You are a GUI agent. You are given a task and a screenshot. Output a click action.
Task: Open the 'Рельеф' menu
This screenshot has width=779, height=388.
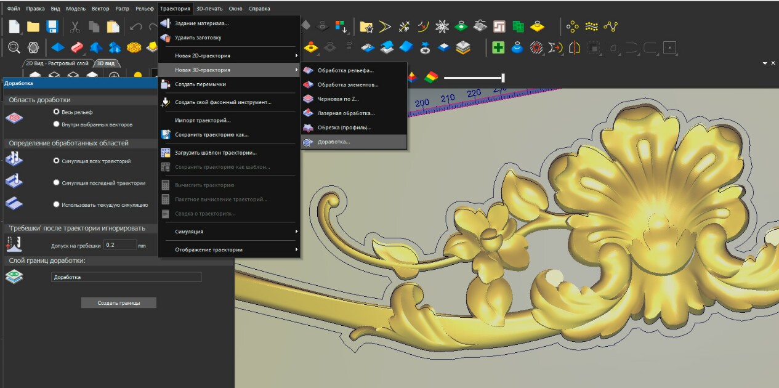click(144, 9)
